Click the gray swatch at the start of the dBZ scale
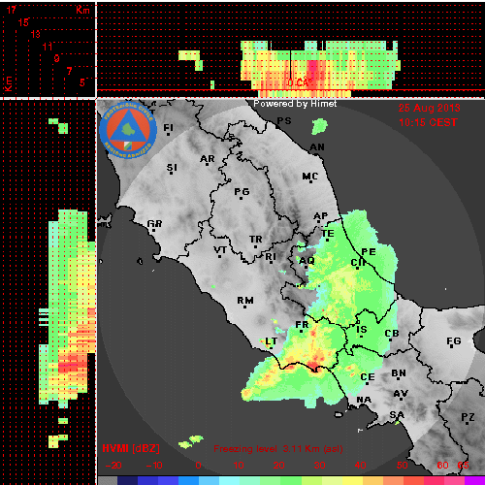This screenshot has height=485, width=485. tap(108, 480)
